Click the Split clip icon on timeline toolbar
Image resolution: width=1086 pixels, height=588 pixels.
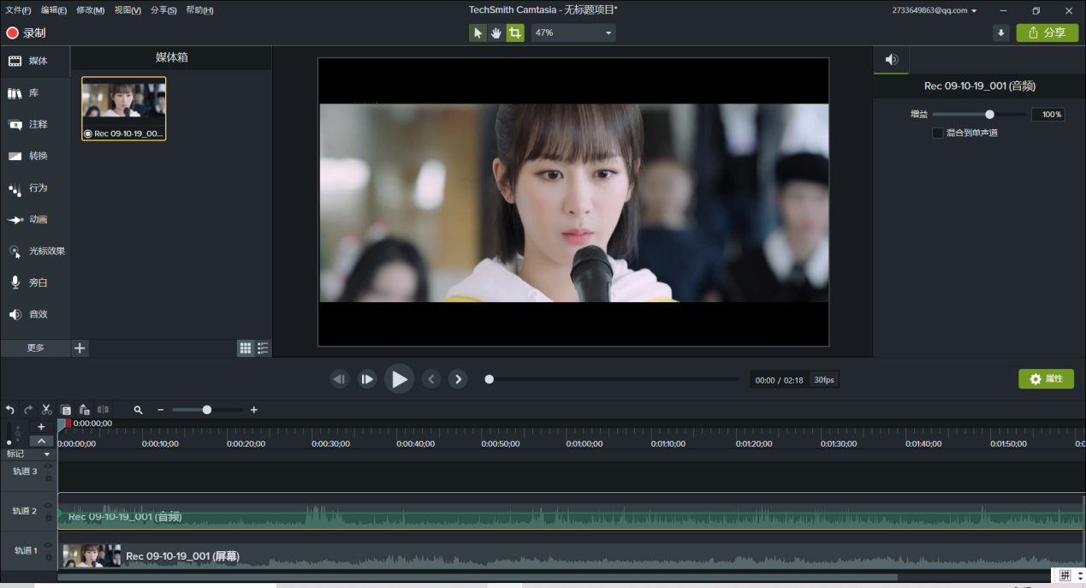[103, 410]
